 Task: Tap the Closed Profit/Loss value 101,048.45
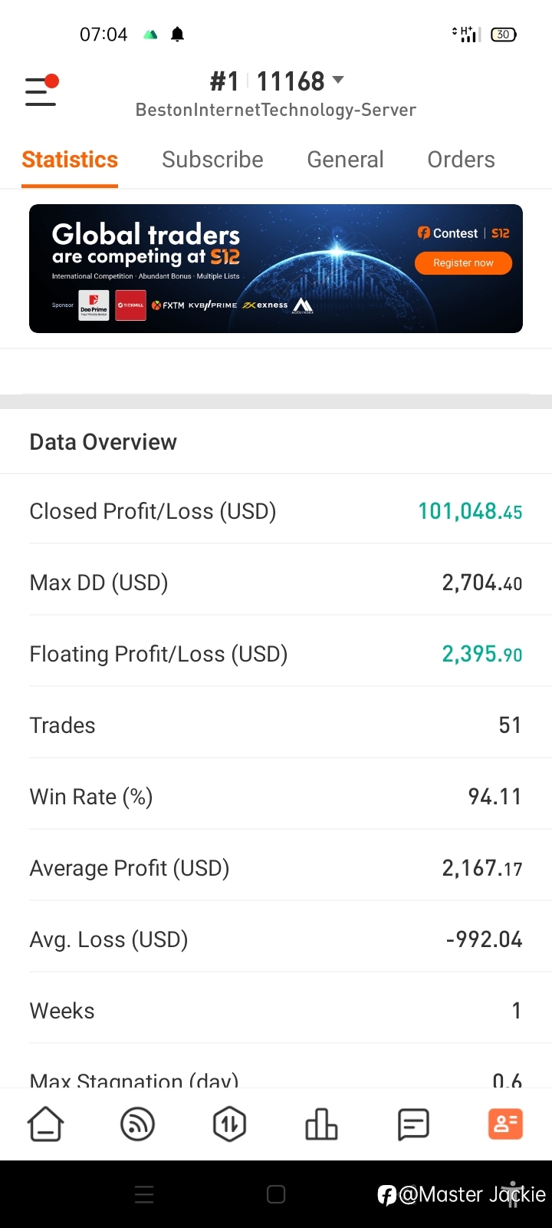470,511
